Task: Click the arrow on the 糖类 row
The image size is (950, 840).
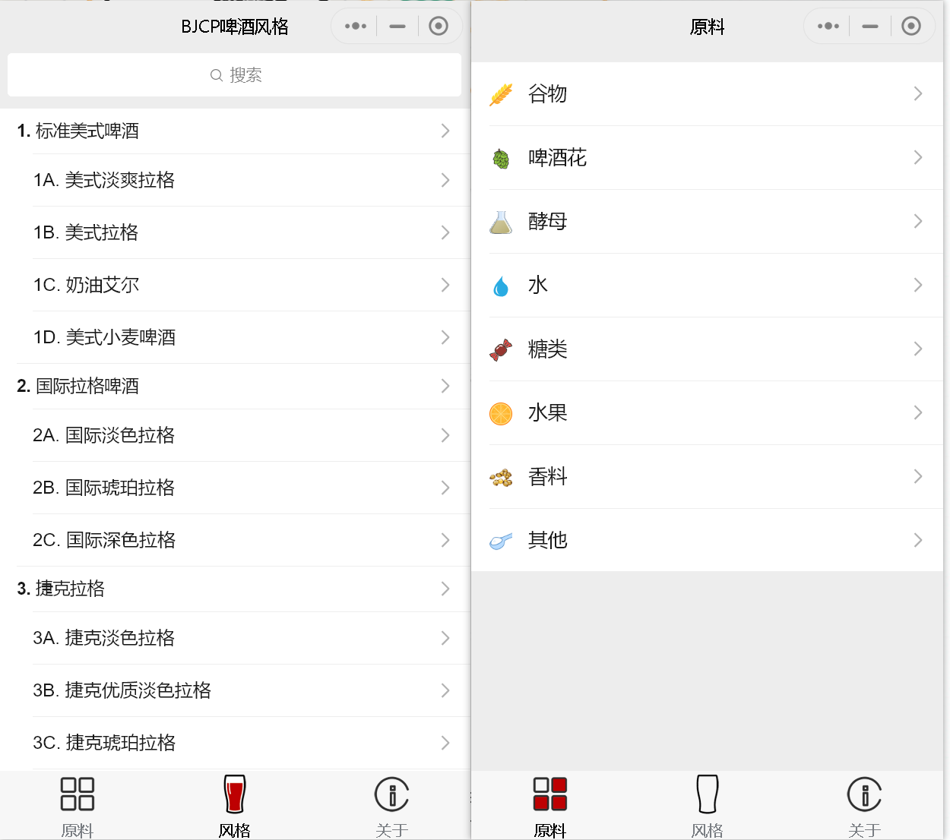Action: 918,349
